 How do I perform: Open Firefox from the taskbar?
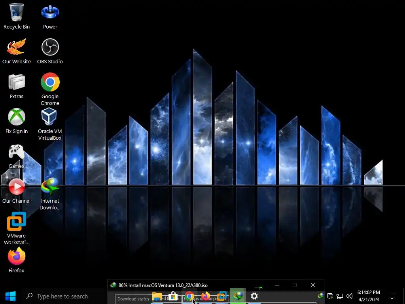click(x=206, y=296)
